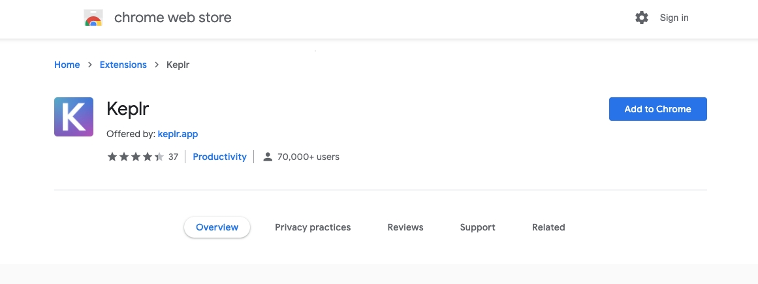Open the settings gear menu

[x=642, y=18]
